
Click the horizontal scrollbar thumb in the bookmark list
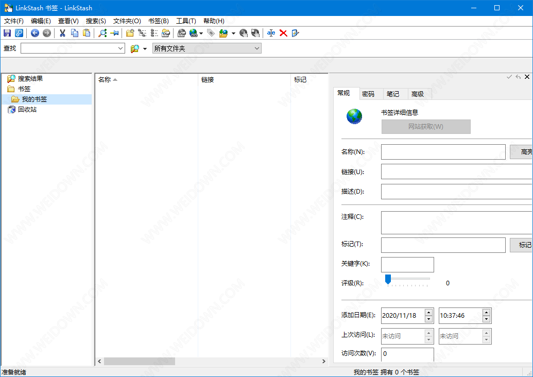tap(140, 361)
